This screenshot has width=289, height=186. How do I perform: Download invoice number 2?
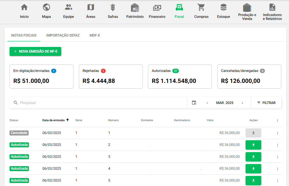click(253, 145)
